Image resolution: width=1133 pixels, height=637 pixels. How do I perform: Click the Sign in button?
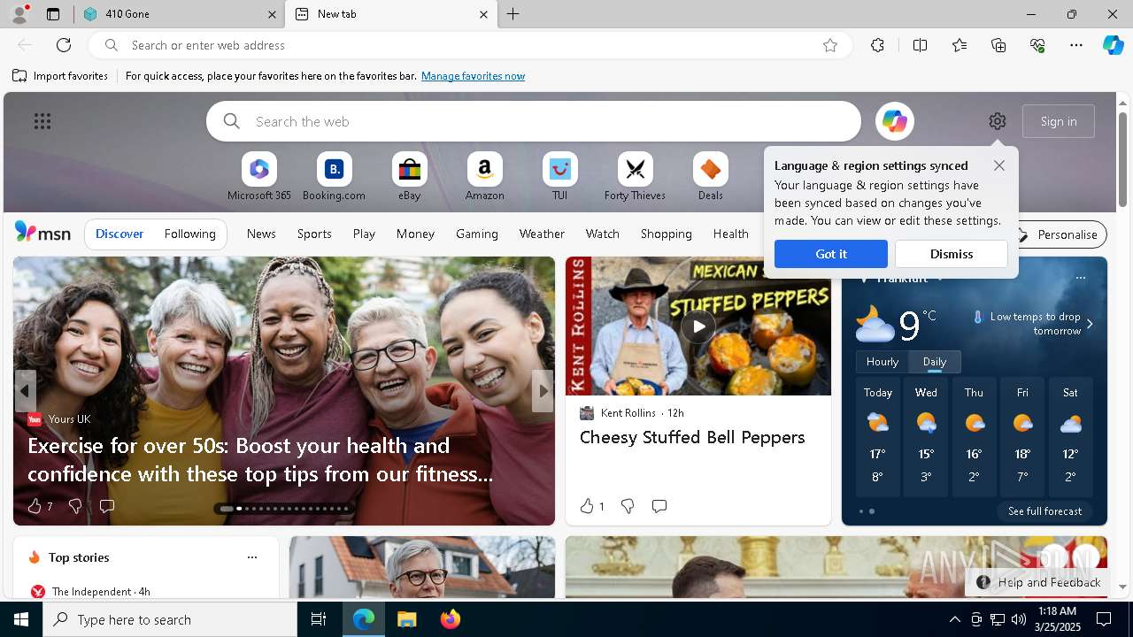(x=1059, y=121)
